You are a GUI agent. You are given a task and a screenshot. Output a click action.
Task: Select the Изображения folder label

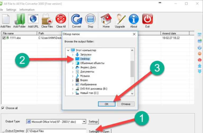pyautogui.click(x=88, y=84)
